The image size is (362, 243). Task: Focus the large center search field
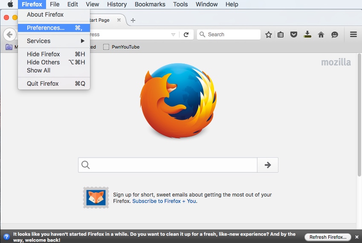tap(168, 165)
